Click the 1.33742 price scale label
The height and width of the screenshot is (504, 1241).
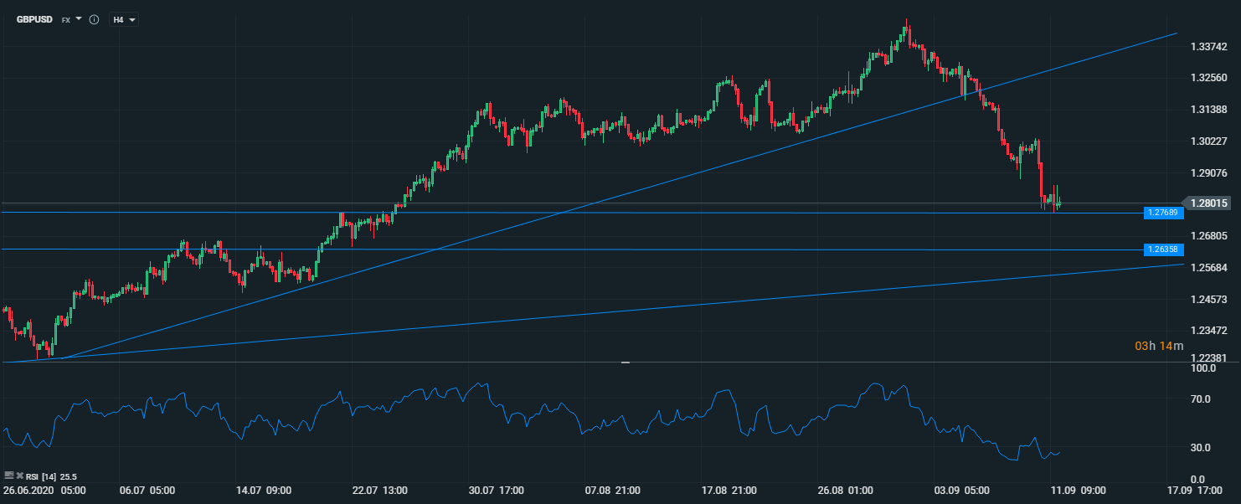click(1208, 47)
